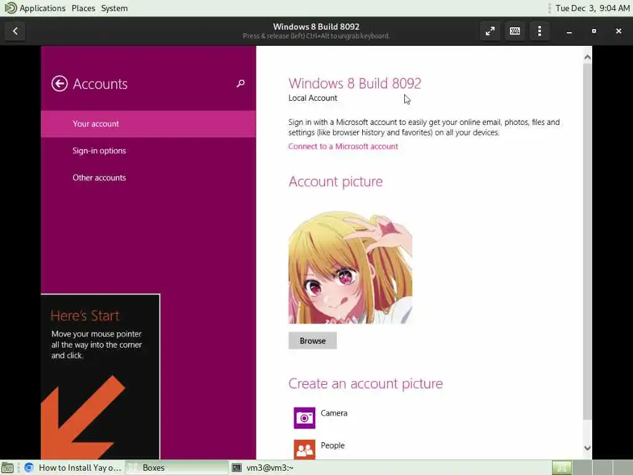The width and height of the screenshot is (633, 475).
Task: Click Connect to a Microsoft account link
Action: click(342, 147)
